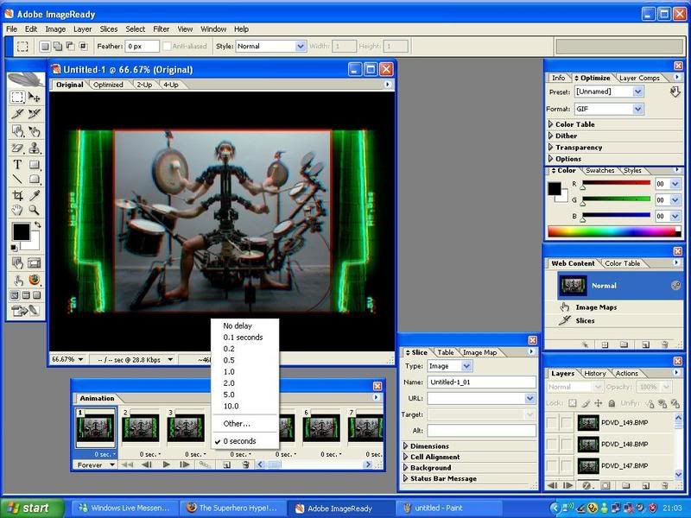This screenshot has height=518, width=691.
Task: Select the Line tool
Action: (x=17, y=179)
